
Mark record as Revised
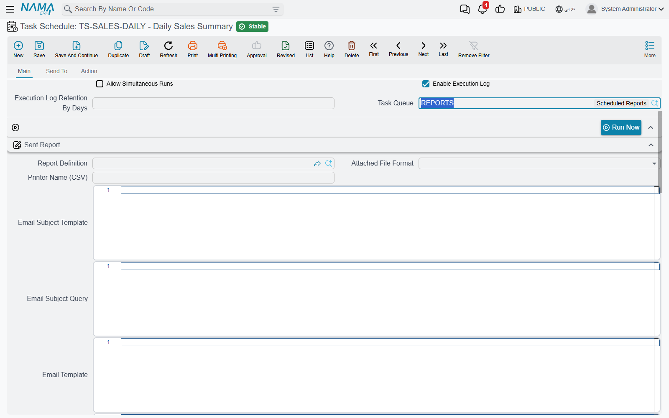(x=286, y=49)
